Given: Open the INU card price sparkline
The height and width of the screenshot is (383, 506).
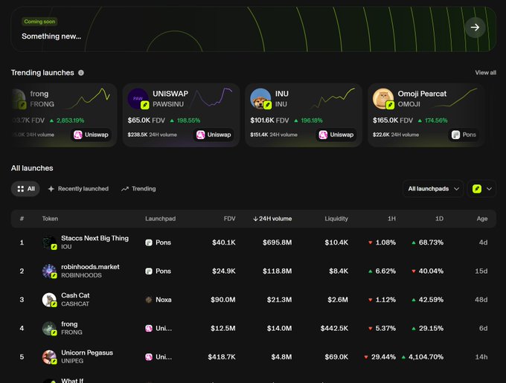Looking at the screenshot, I should coord(333,98).
